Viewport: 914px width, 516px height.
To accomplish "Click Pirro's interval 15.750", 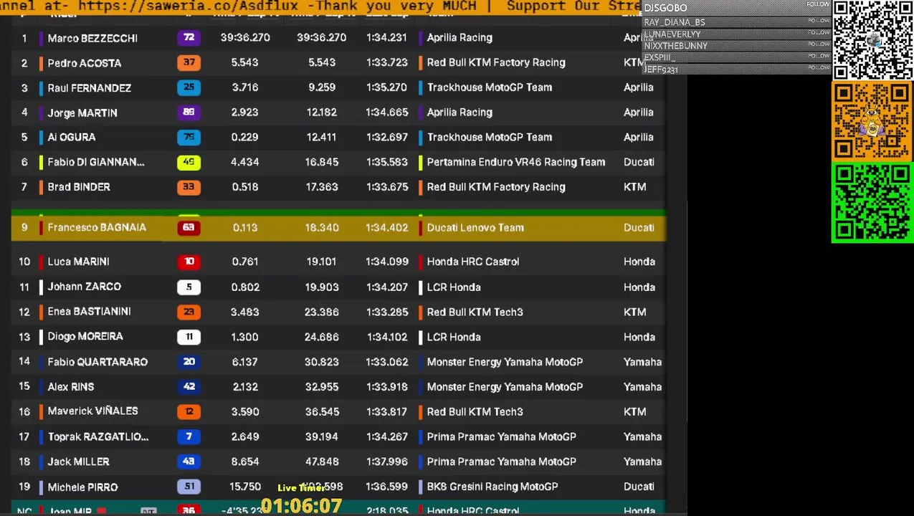I will [x=244, y=487].
